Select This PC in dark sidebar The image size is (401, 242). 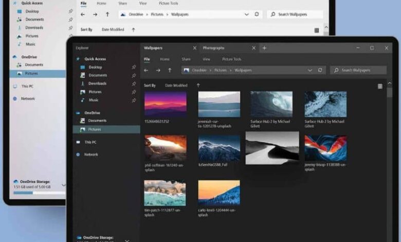90,142
